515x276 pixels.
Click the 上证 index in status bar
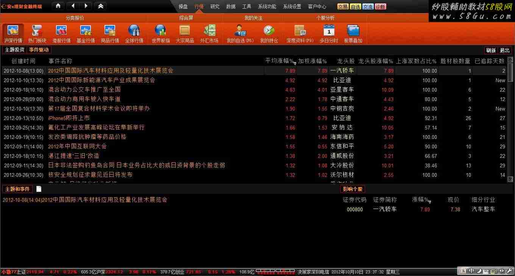pyautogui.click(x=22, y=272)
